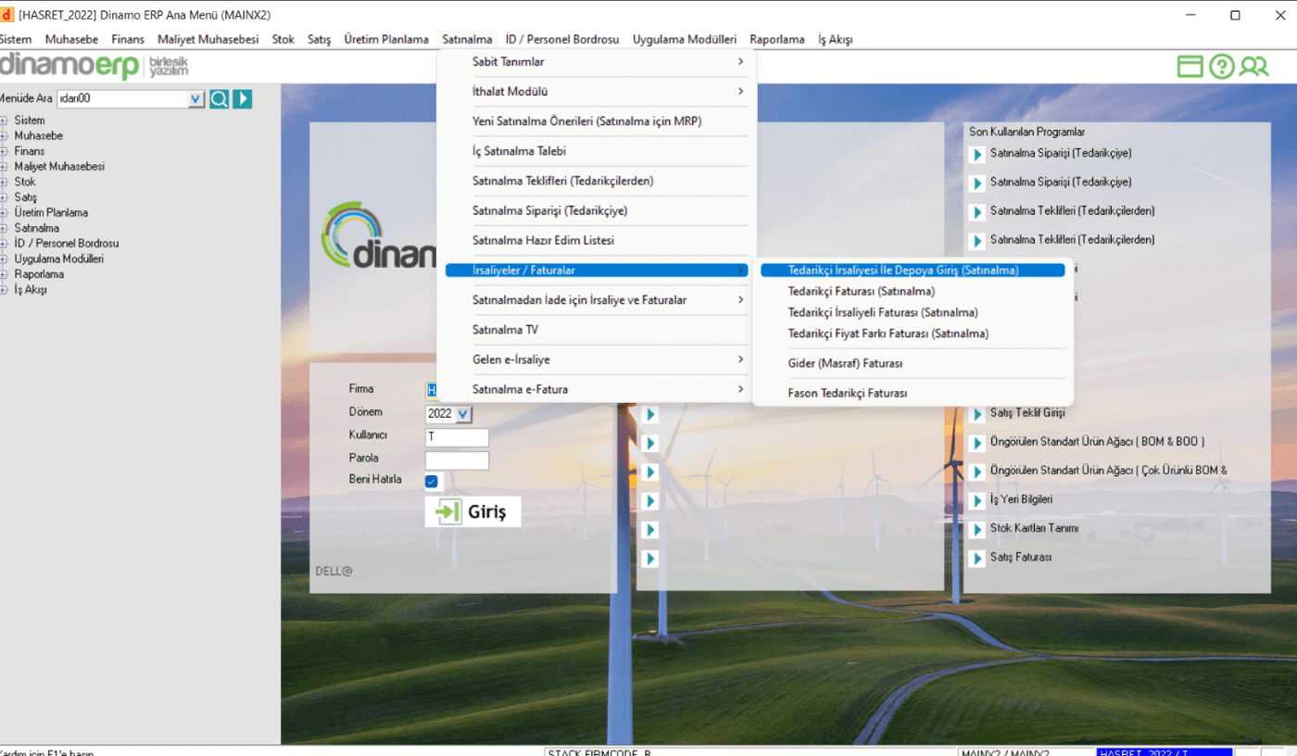The height and width of the screenshot is (756, 1297).
Task: Click arrow icon beside Satış Faturası
Action: [976, 559]
